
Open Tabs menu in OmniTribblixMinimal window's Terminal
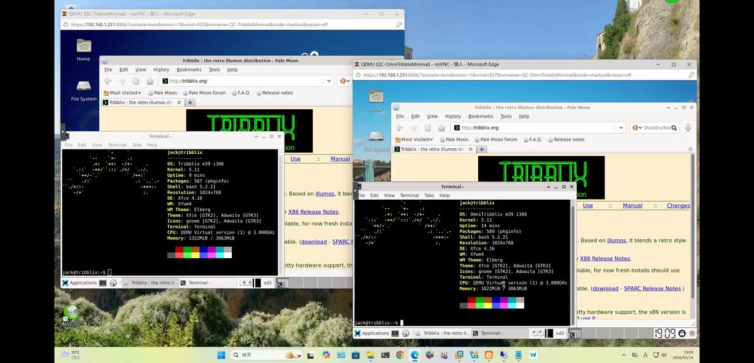point(429,195)
